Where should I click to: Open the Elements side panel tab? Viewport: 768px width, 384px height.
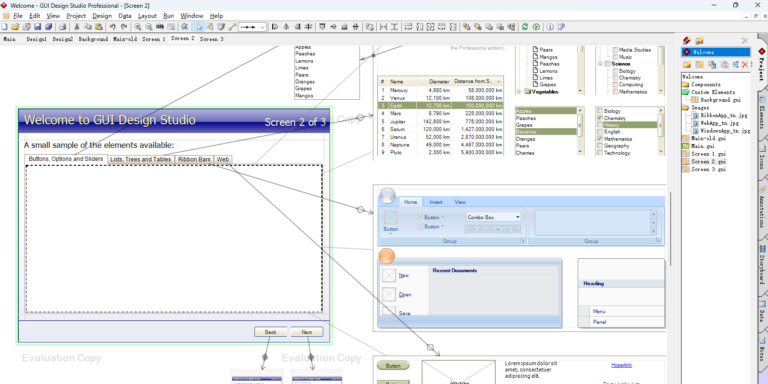762,113
